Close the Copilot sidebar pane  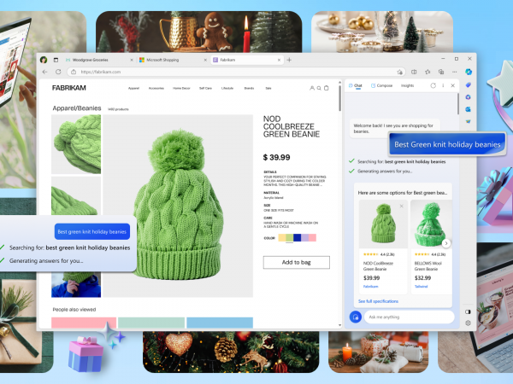[453, 85]
